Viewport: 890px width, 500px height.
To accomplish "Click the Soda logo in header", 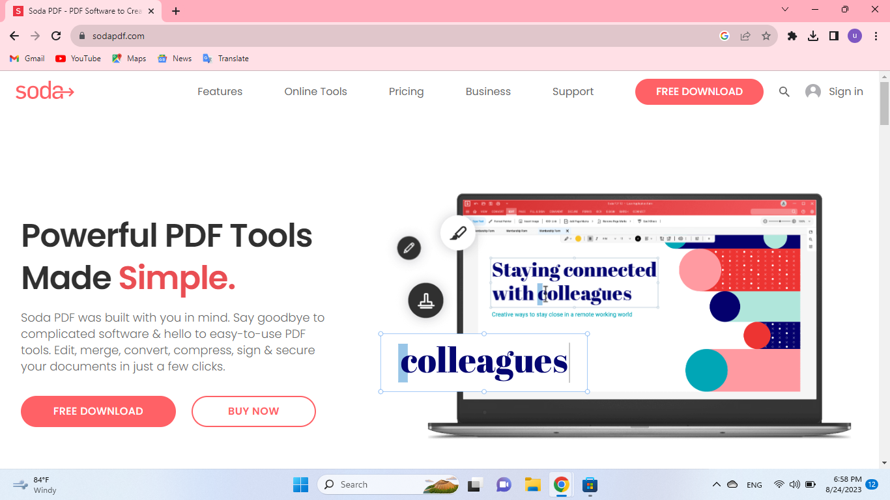I will tap(45, 91).
